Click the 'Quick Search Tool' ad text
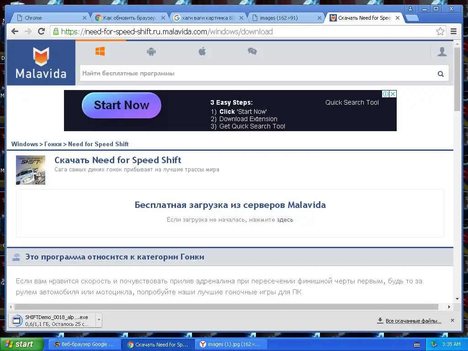468x351 pixels. pyautogui.click(x=352, y=102)
